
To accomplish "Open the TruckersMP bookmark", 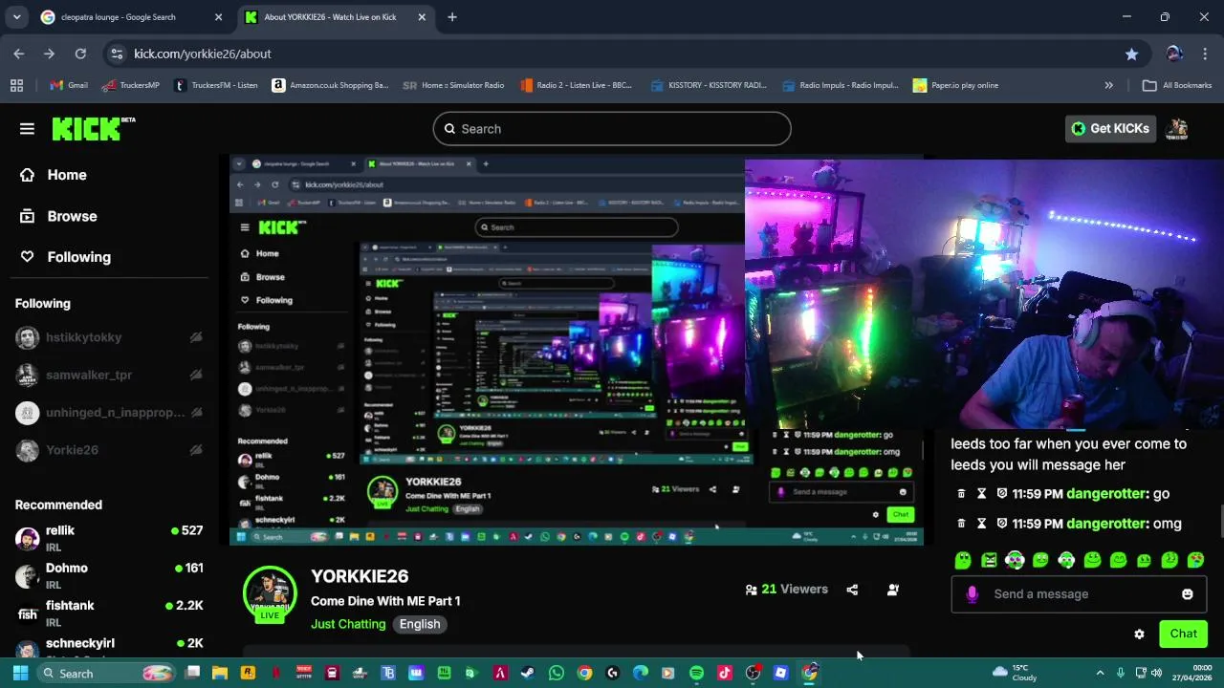I will [x=129, y=85].
